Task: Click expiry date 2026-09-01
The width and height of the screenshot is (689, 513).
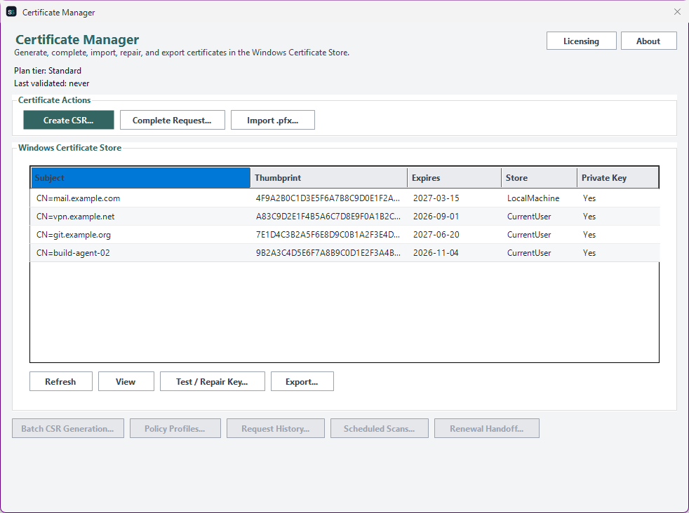Action: point(436,217)
